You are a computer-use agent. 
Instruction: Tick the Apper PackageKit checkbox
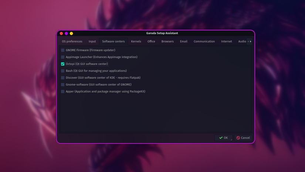click(x=62, y=92)
